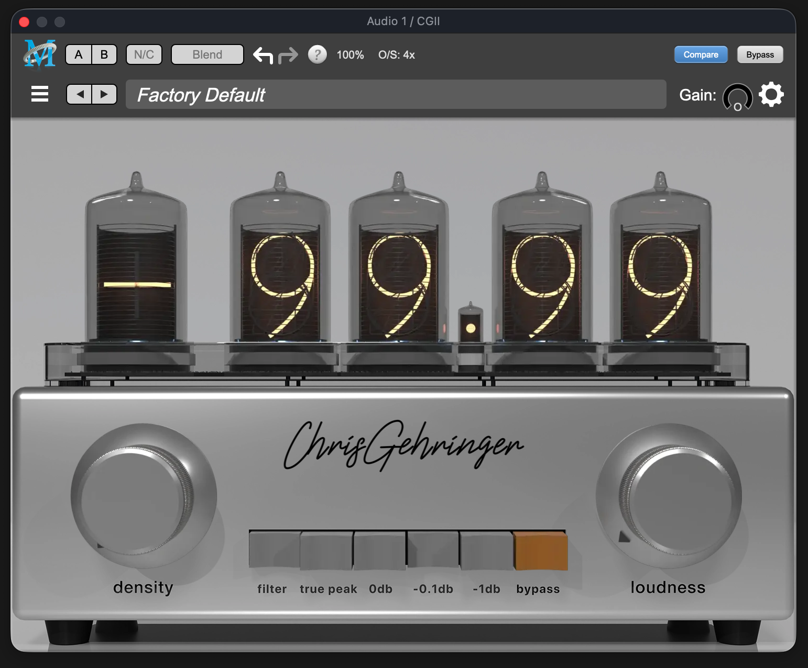
Task: Toggle the true peak switch
Action: (326, 550)
